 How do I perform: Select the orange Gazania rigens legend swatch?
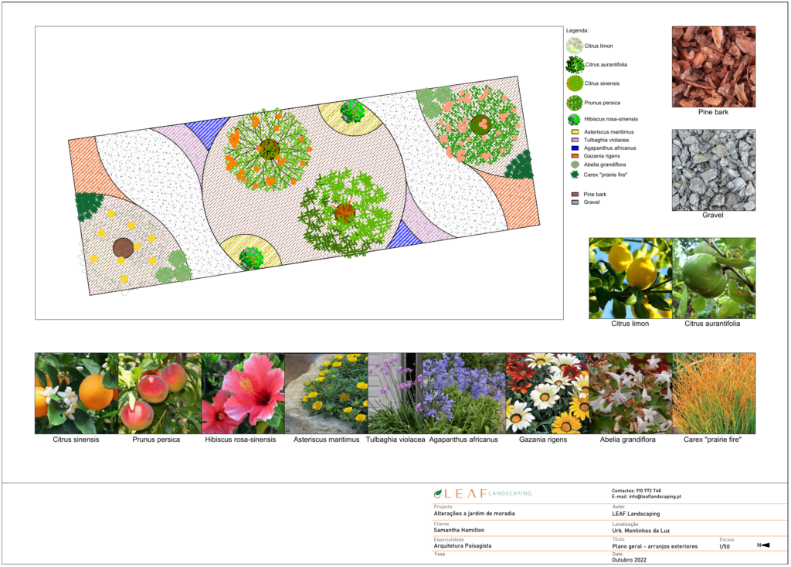point(575,155)
